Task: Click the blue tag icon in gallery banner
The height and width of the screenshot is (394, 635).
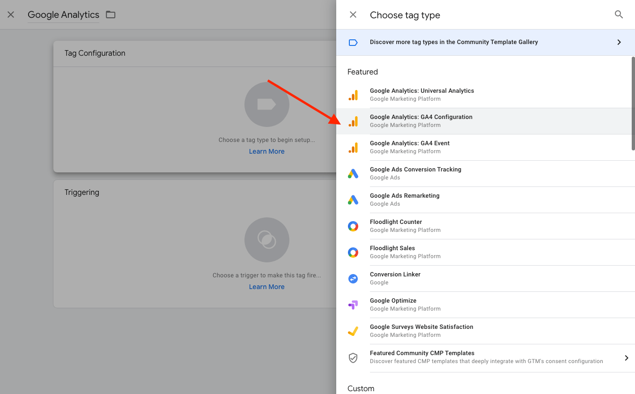Action: (353, 42)
